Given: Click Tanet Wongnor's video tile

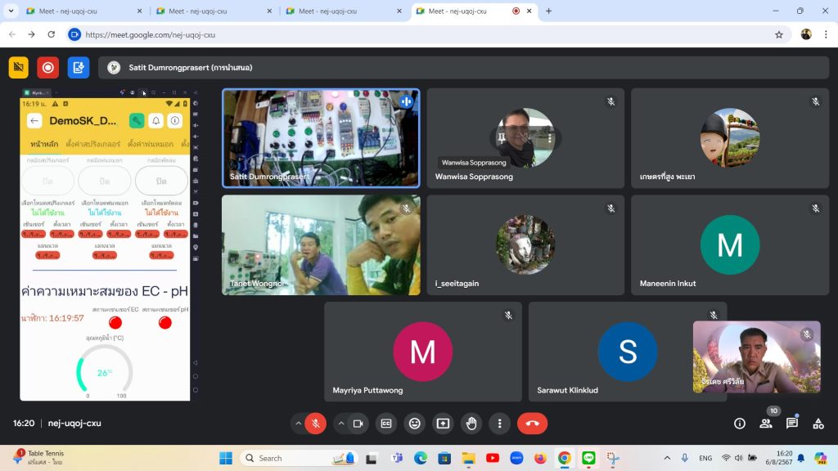Looking at the screenshot, I should (321, 244).
